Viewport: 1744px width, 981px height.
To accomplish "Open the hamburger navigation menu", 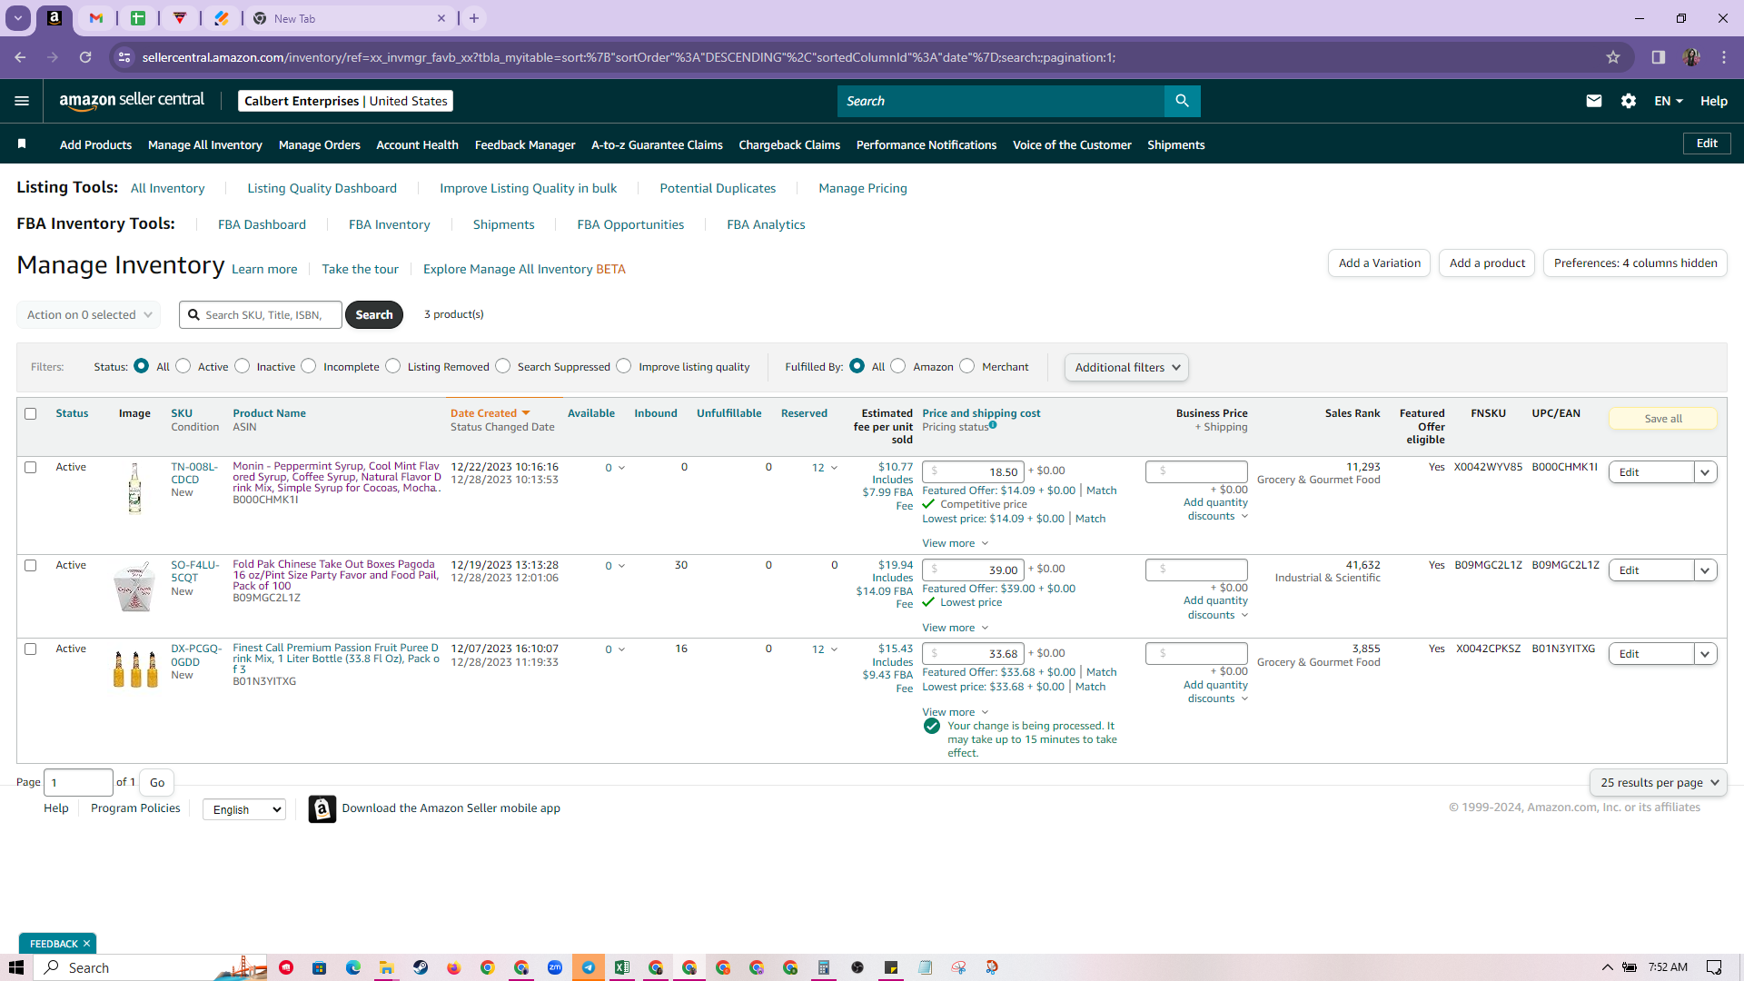I will tap(22, 101).
